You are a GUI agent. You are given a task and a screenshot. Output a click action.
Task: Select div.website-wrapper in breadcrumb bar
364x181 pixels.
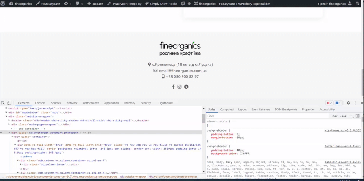(133, 177)
